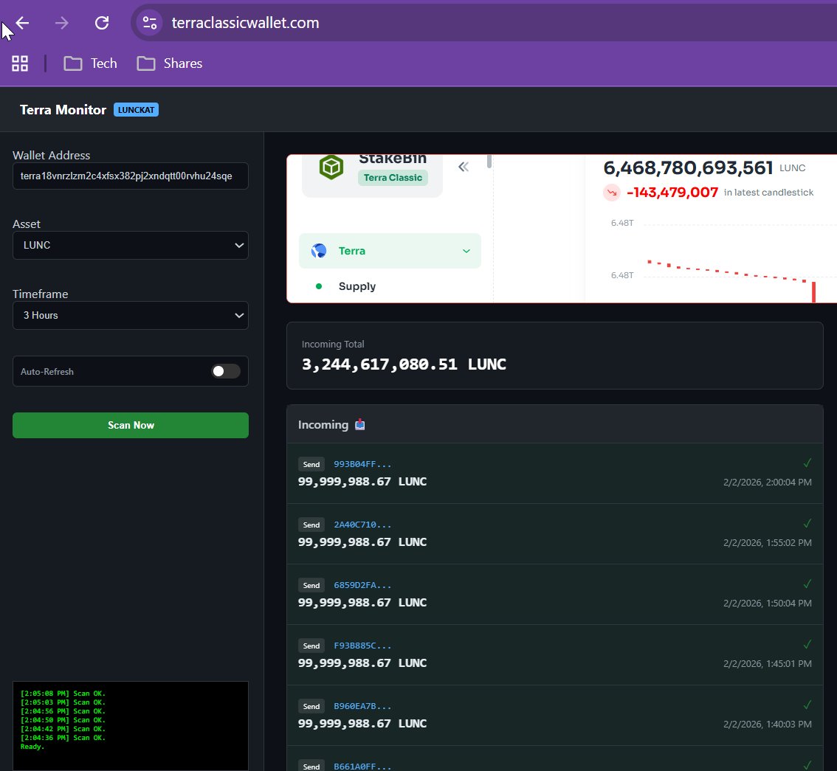Click the Scan Now button
Screen dimensions: 837x771
click(130, 425)
